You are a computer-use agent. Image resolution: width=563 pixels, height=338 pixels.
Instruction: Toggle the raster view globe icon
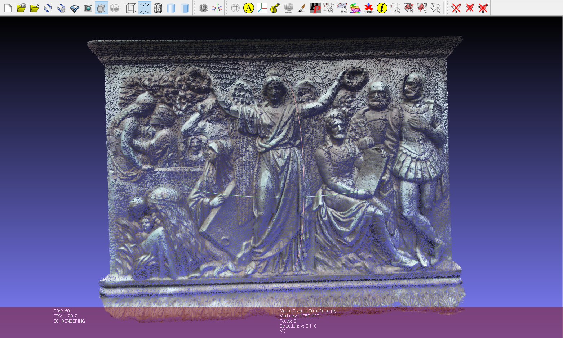115,8
